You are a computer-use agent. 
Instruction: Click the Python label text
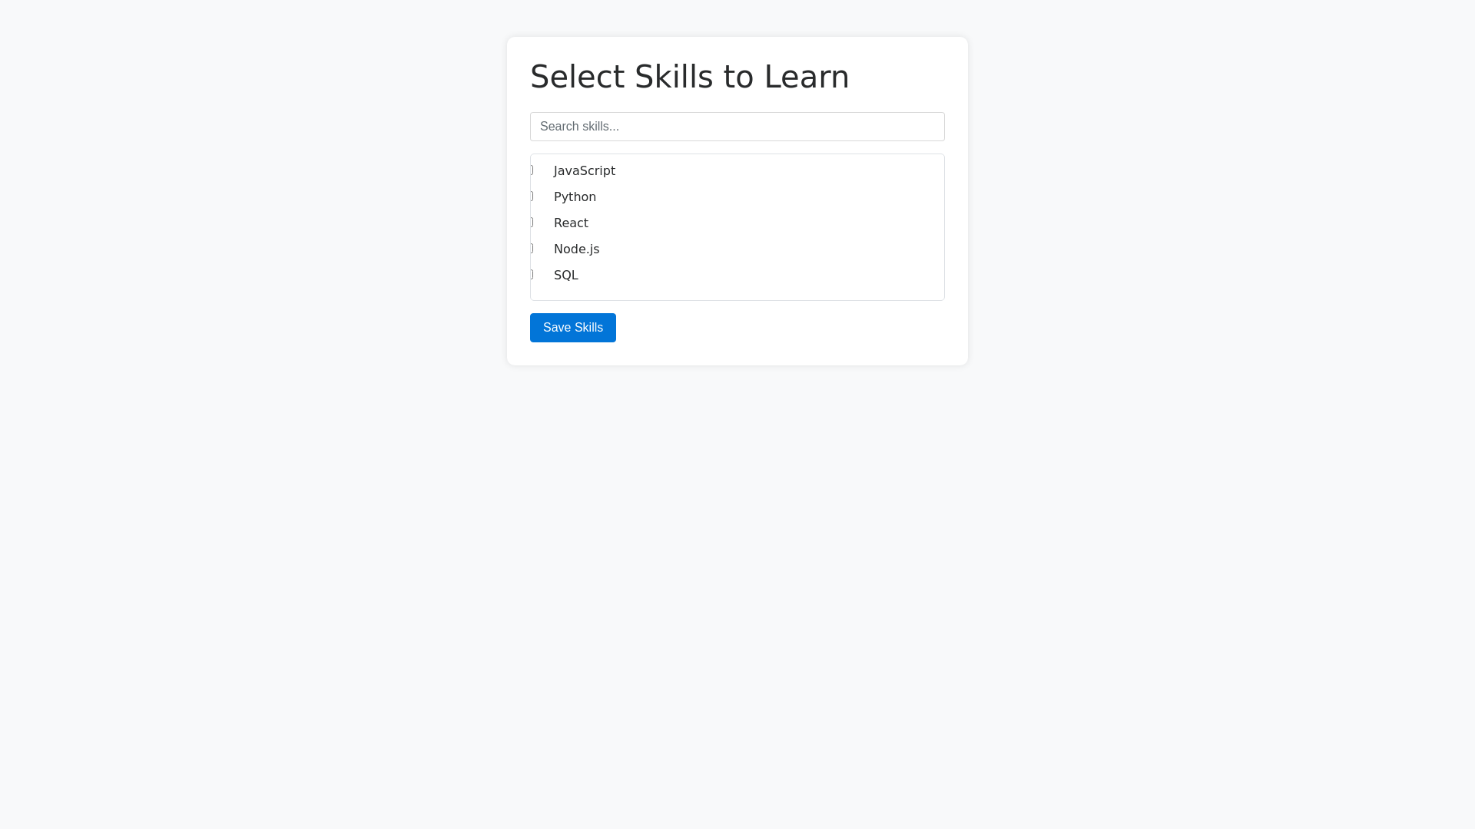pos(575,197)
